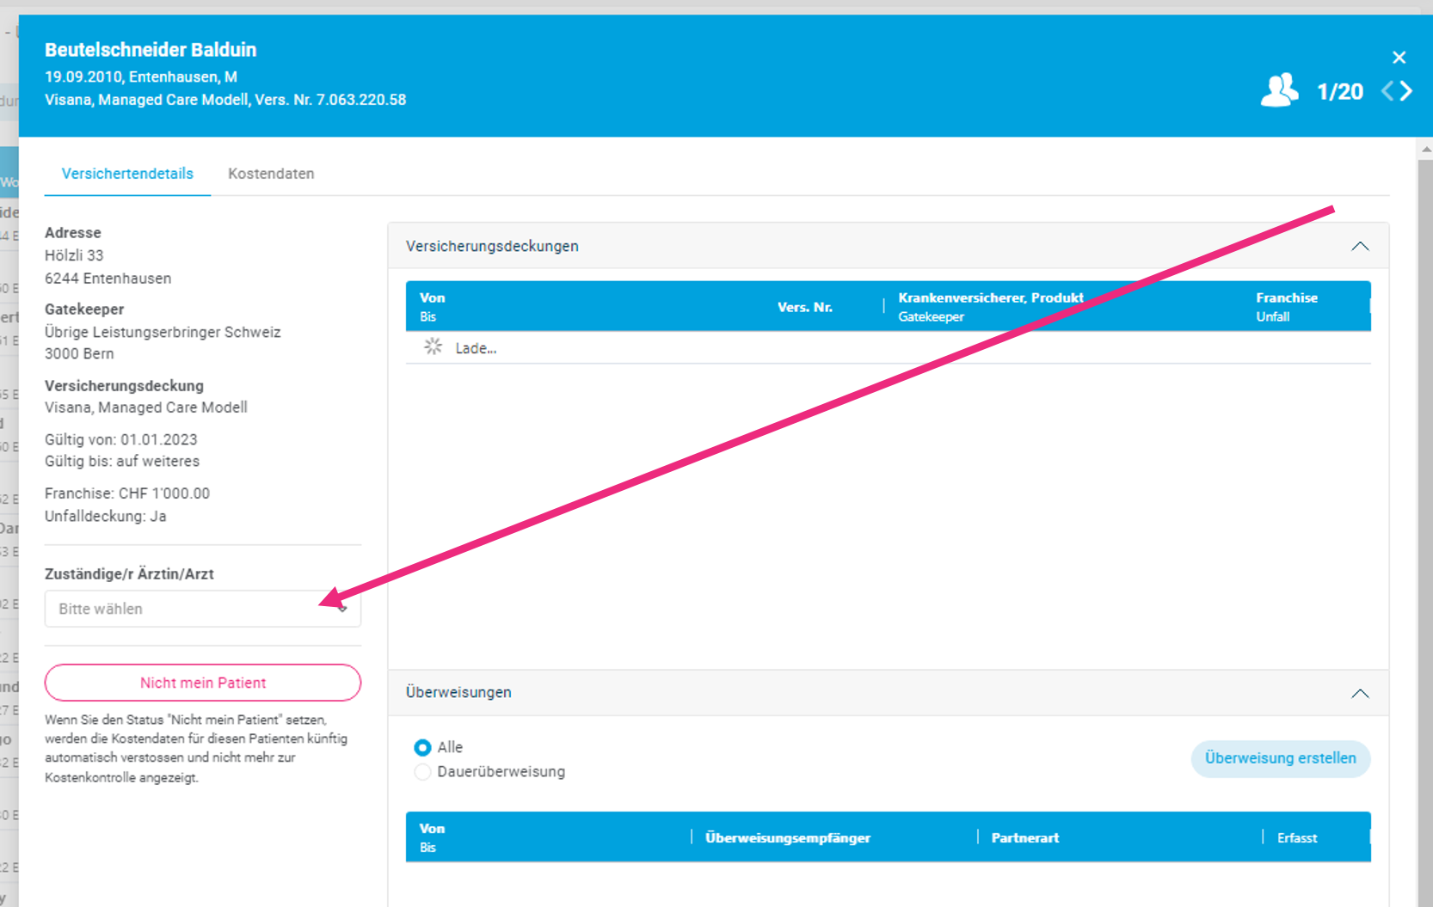Click the Nicht mein Patient button

tap(203, 683)
